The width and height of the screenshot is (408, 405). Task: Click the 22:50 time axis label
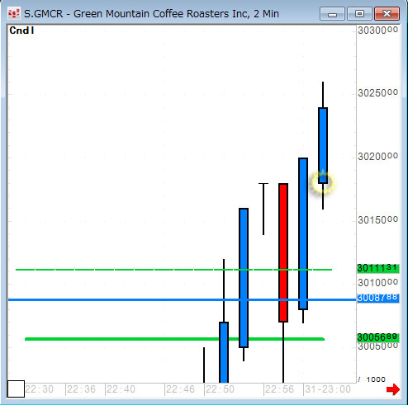[220, 389]
